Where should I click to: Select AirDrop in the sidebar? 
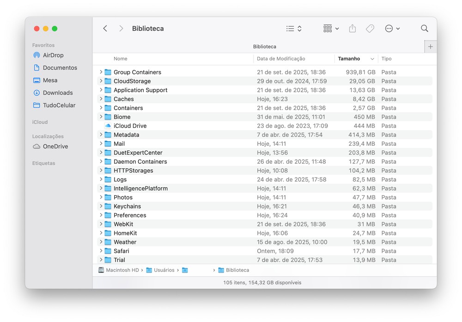[53, 55]
